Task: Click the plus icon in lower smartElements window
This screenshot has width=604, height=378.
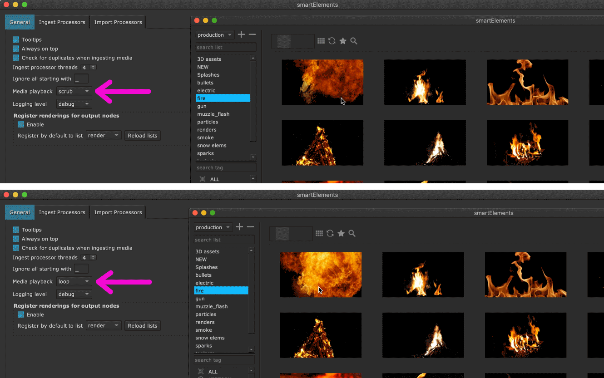Action: click(239, 227)
